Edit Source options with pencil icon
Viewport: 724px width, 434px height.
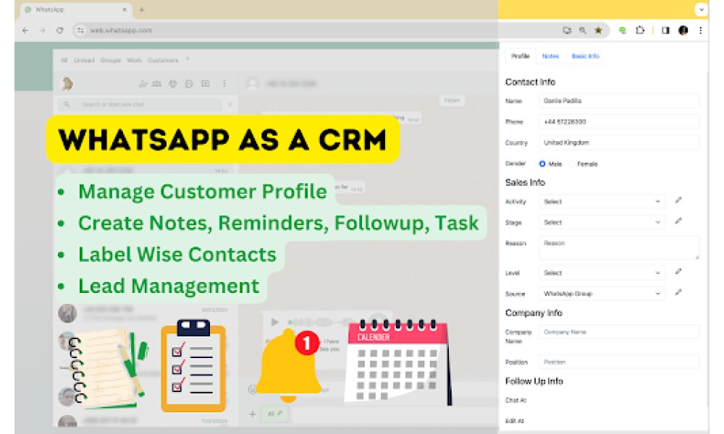678,292
